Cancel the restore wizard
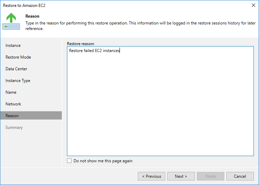Viewport: 259px width, 185px height. click(240, 176)
